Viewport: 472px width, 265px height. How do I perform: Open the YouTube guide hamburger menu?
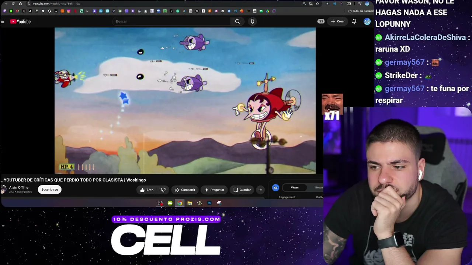point(3,21)
